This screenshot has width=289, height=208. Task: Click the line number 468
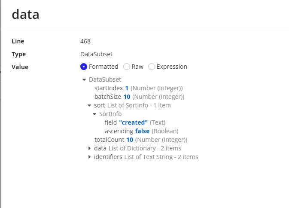pyautogui.click(x=85, y=41)
